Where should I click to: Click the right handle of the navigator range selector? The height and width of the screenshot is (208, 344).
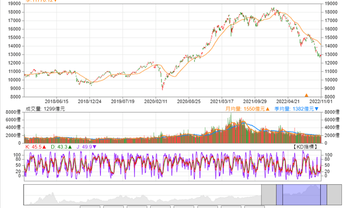pyautogui.click(x=324, y=195)
